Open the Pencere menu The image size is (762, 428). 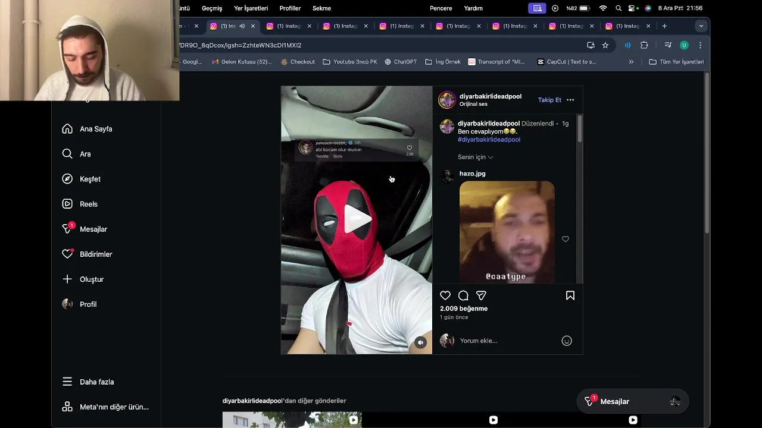click(x=441, y=8)
